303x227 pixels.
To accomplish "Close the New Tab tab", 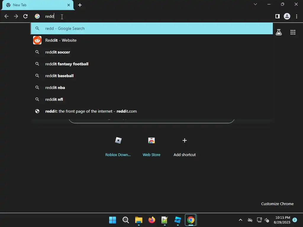I will click(x=69, y=5).
